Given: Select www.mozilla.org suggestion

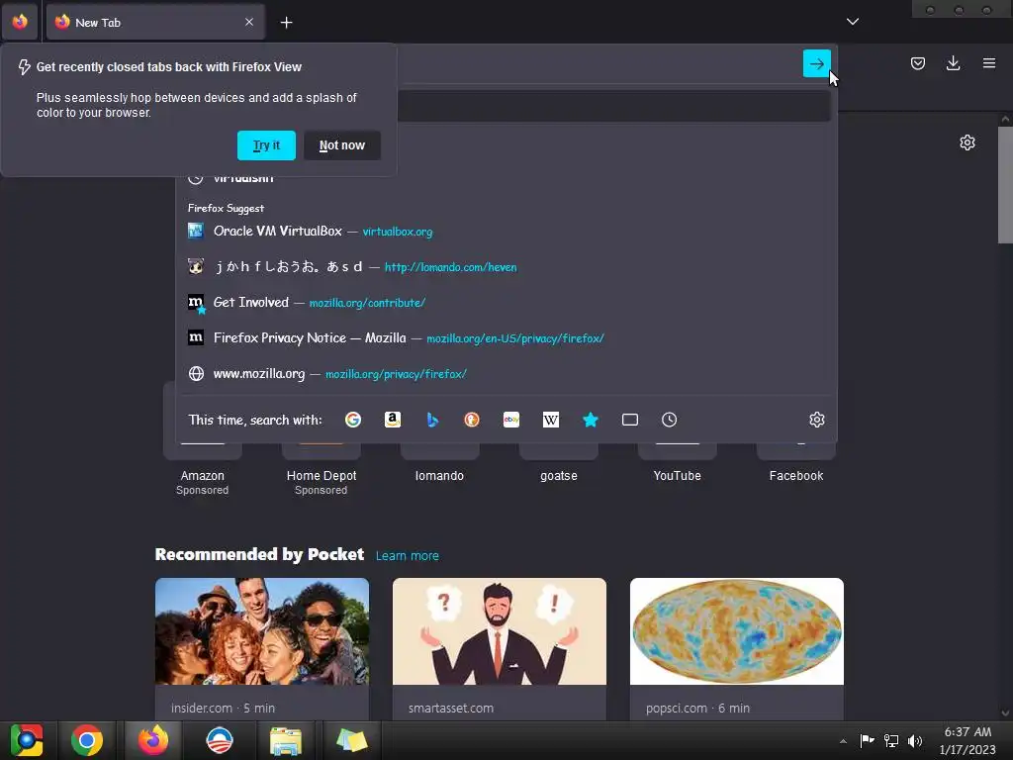Looking at the screenshot, I should point(506,373).
